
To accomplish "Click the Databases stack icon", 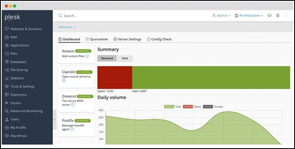I will tap(7, 62).
